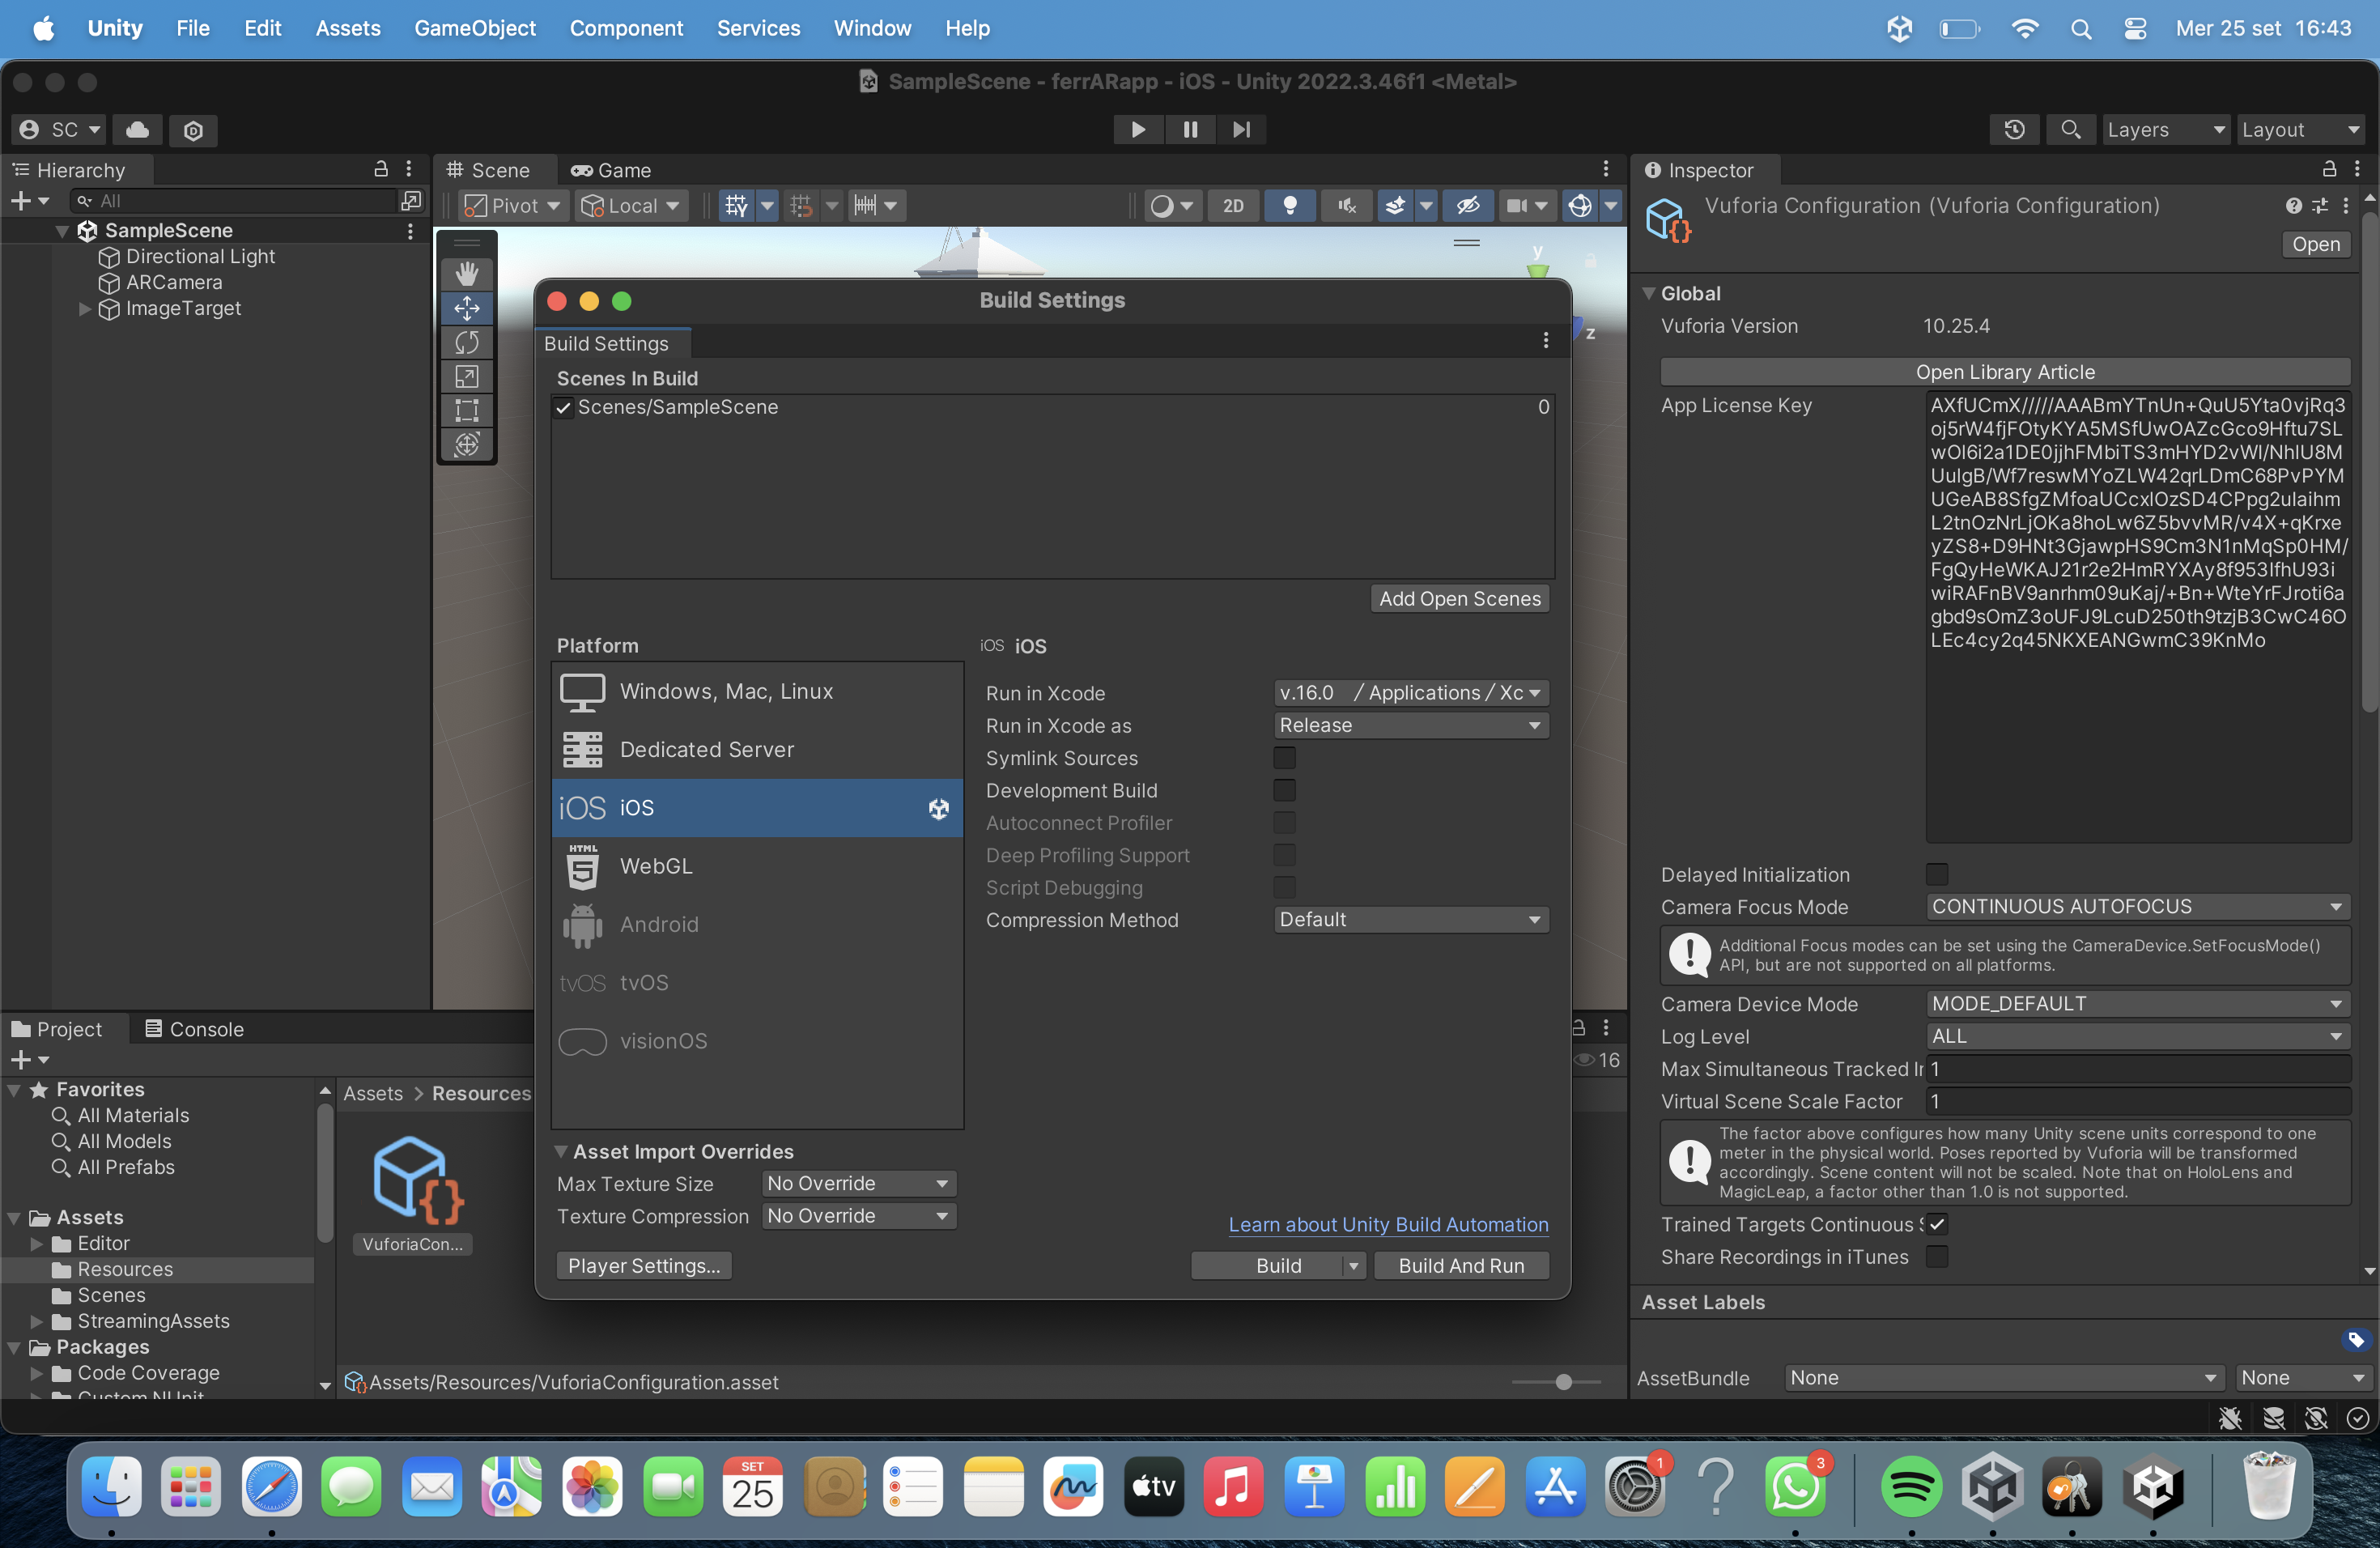The image size is (2380, 1548).
Task: Lock the Inspector panel
Action: 2329,169
